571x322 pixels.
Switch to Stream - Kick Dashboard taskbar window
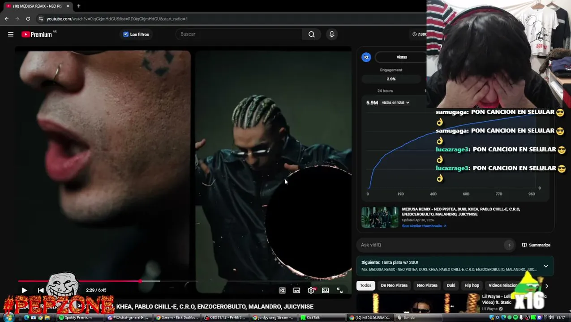click(x=177, y=318)
